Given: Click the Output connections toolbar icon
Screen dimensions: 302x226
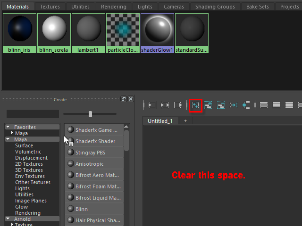Looking at the screenshot, I should click(x=178, y=105).
